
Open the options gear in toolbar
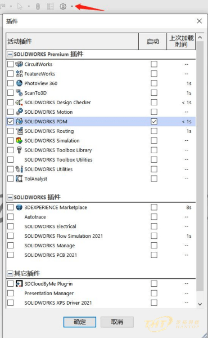pyautogui.click(x=63, y=6)
